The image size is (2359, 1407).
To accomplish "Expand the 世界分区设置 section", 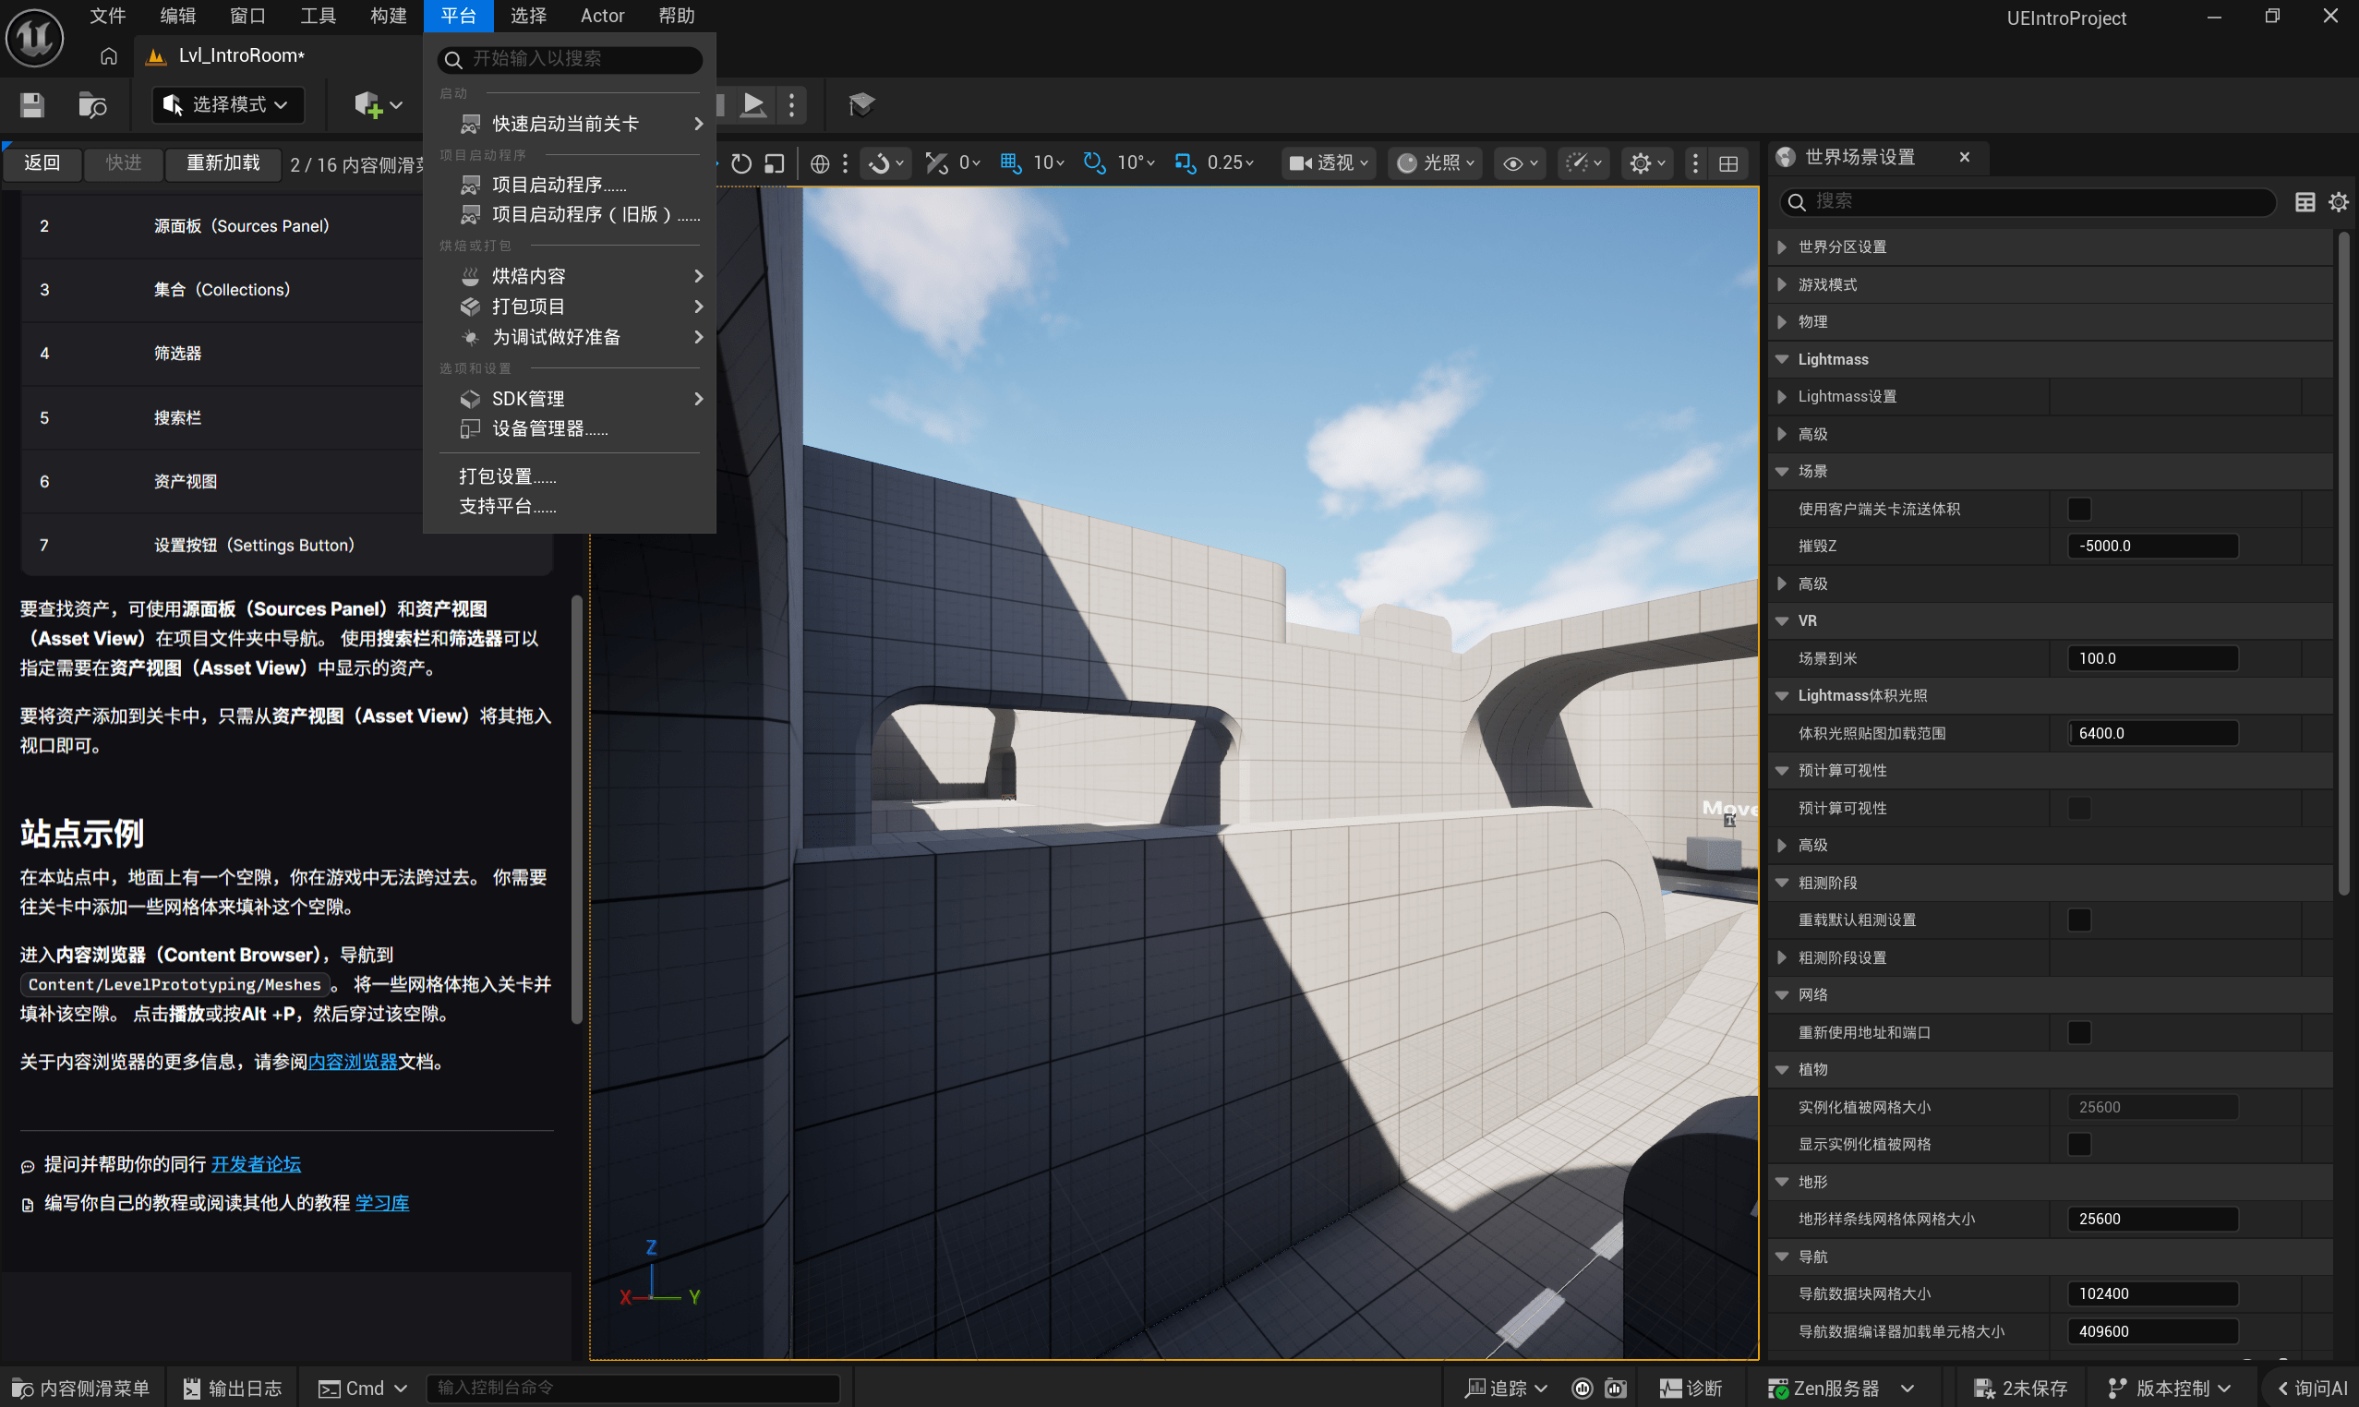I will [x=1782, y=247].
